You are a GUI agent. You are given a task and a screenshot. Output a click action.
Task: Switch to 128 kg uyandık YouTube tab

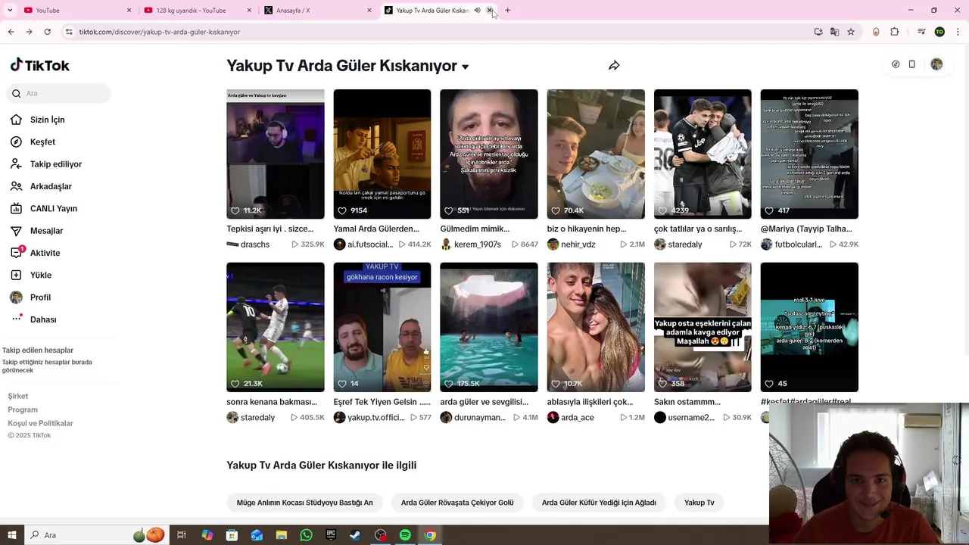click(x=197, y=11)
